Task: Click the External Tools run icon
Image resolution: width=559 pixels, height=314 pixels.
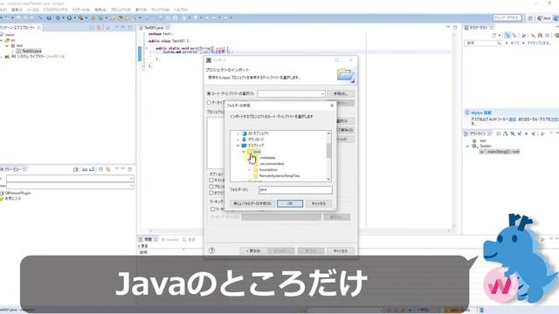Action: pyautogui.click(x=81, y=17)
